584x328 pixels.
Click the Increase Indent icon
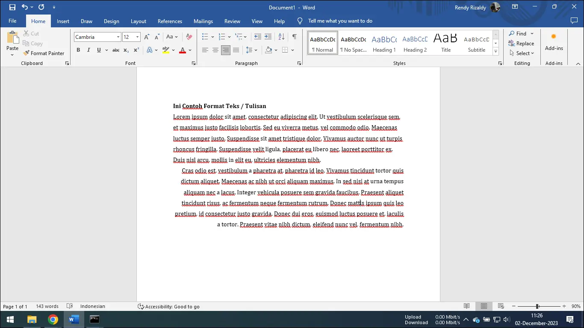point(268,37)
